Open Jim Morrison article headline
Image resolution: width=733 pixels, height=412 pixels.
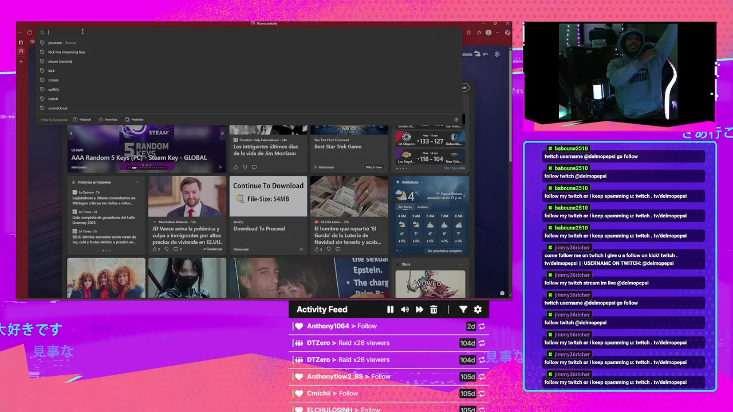tap(265, 150)
